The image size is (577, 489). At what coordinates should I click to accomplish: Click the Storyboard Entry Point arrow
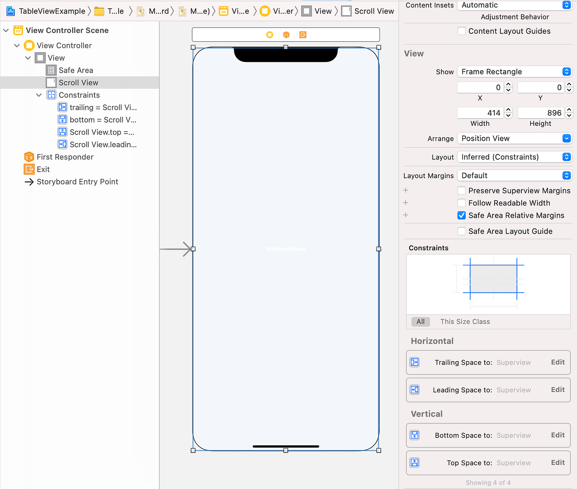click(x=29, y=182)
